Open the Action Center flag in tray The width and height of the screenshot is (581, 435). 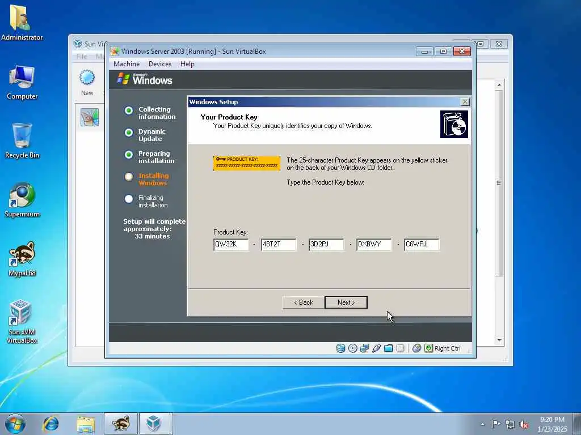tap(496, 424)
